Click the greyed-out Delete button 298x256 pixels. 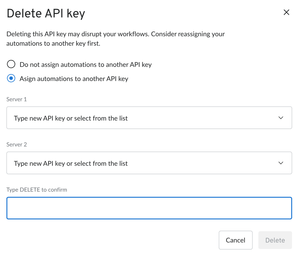click(x=275, y=240)
